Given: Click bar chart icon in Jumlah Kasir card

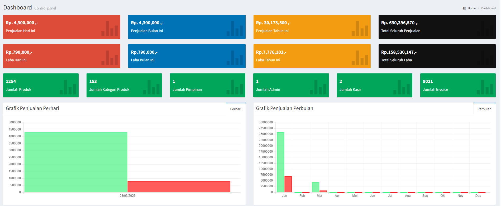Looking at the screenshot, I should tap(401, 87).
